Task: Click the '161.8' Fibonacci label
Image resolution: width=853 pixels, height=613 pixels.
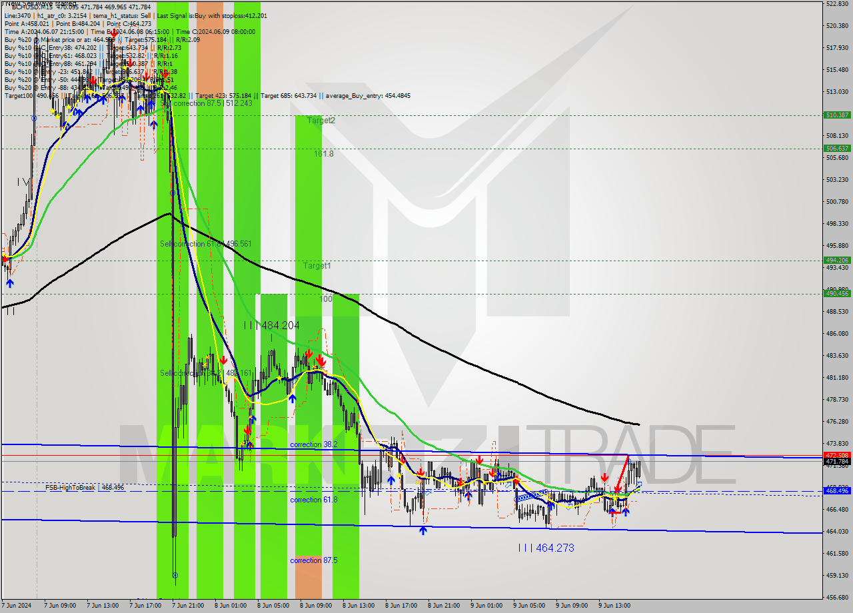Action: click(324, 154)
